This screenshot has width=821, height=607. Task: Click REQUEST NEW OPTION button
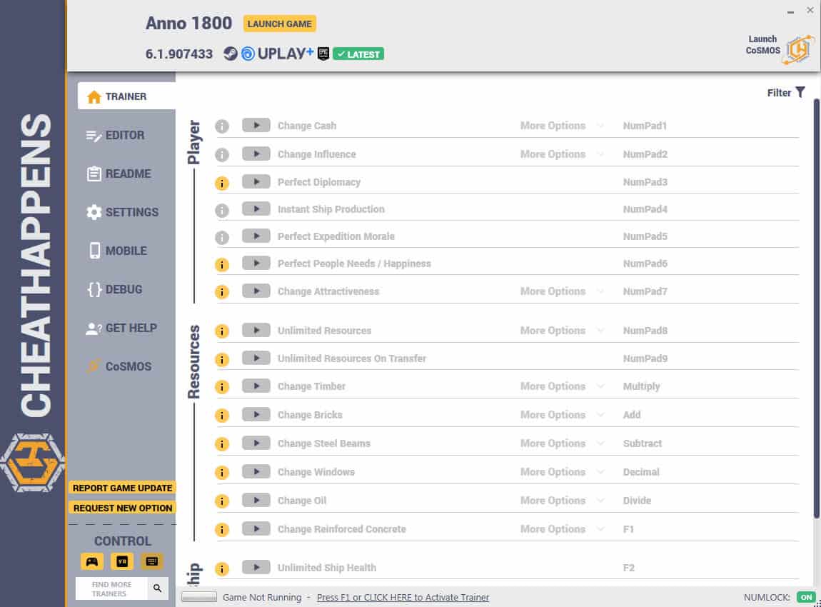point(123,508)
